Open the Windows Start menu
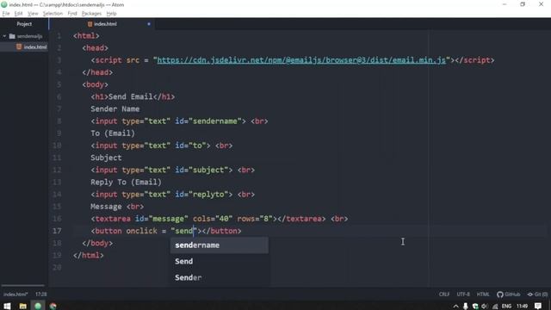The height and width of the screenshot is (310, 551). 7,306
